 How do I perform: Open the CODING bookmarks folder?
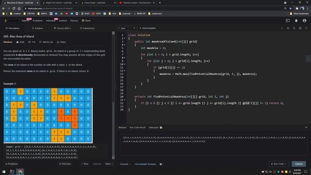click(x=29, y=14)
